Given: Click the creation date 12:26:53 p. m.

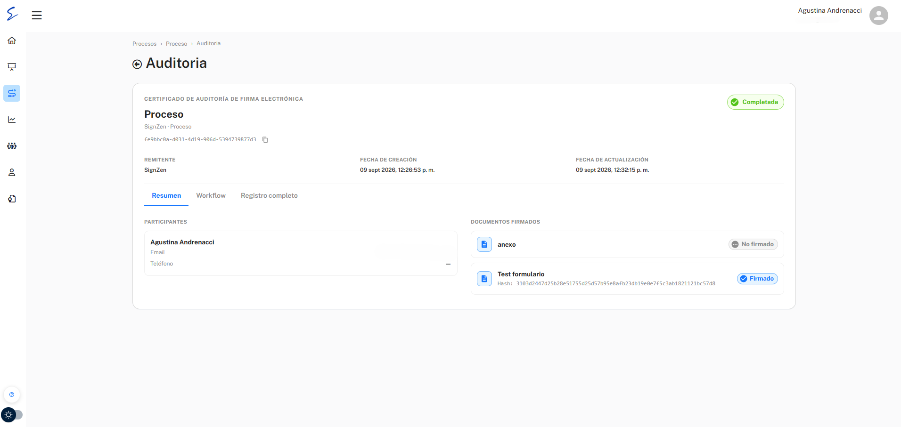Looking at the screenshot, I should click(x=397, y=170).
